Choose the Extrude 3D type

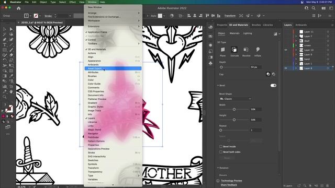click(234, 50)
